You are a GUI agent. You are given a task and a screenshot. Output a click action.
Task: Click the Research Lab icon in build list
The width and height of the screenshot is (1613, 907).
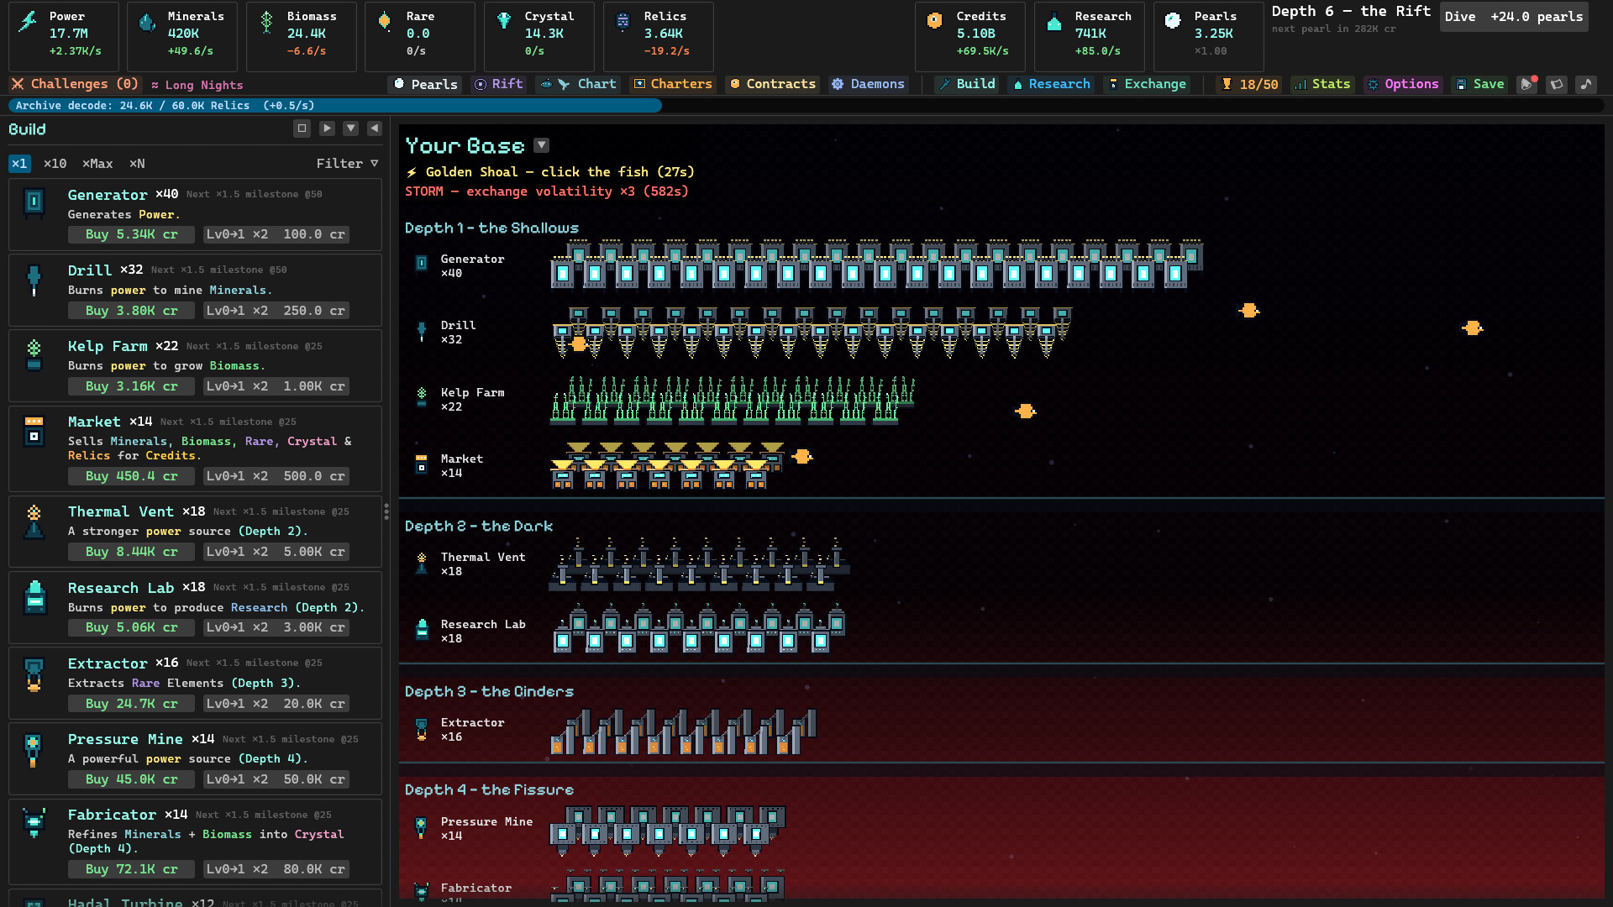(34, 596)
